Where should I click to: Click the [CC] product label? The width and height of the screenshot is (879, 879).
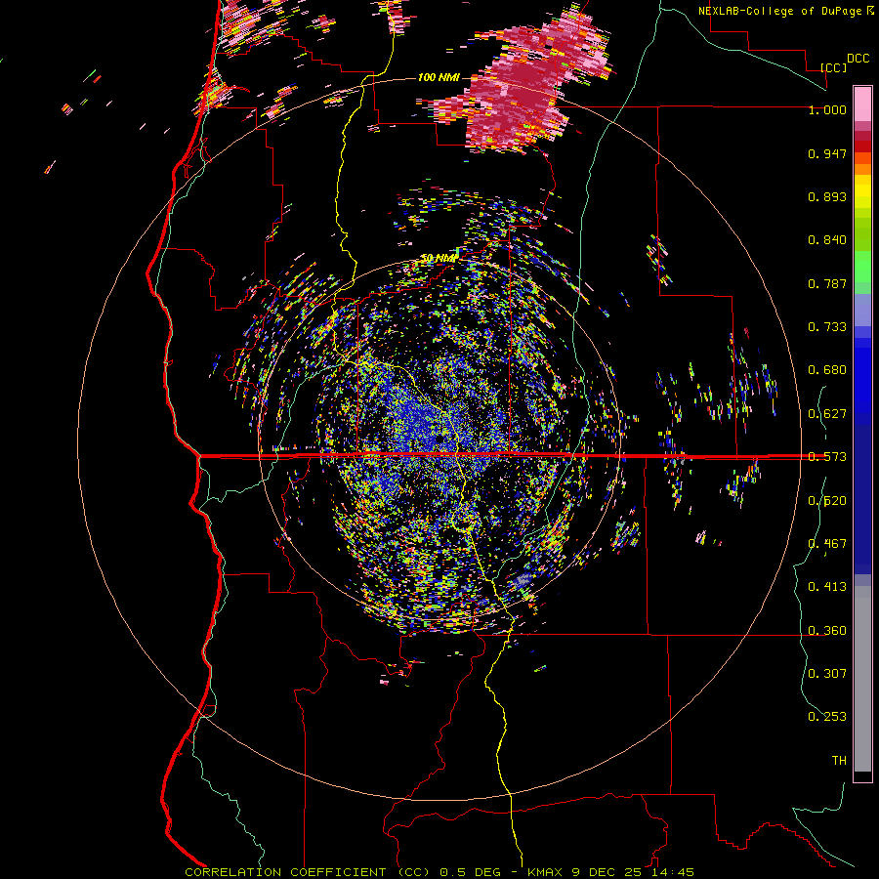pos(833,67)
